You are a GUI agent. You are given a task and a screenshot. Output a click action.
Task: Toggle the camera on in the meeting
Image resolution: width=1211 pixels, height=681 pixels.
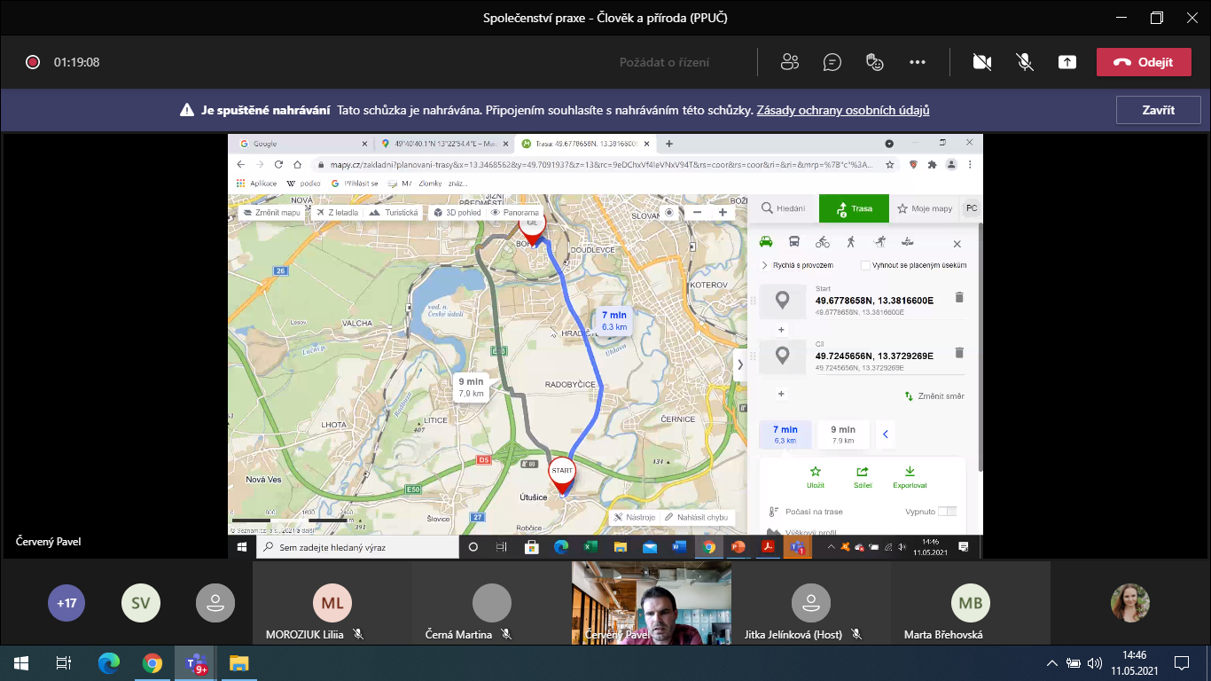pyautogui.click(x=981, y=62)
